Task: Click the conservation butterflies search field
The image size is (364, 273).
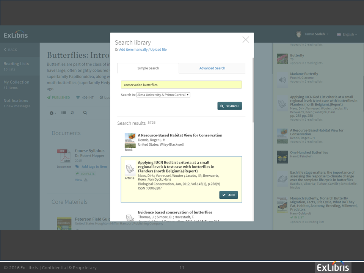Action: [181, 85]
